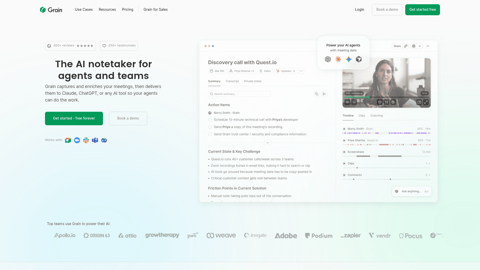Image resolution: width=480 pixels, height=270 pixels.
Task: Click the Slack icon under Works with
Action: pyautogui.click(x=86, y=140)
